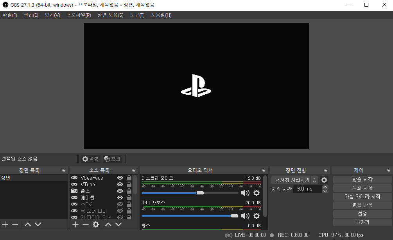Open the 편집(E) menu
This screenshot has width=393, height=240.
pos(31,15)
